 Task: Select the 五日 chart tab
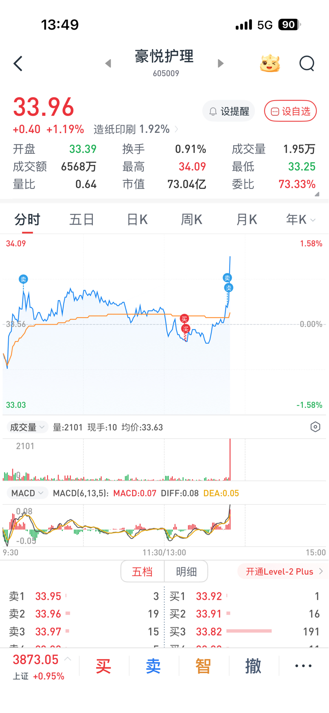pyautogui.click(x=82, y=220)
